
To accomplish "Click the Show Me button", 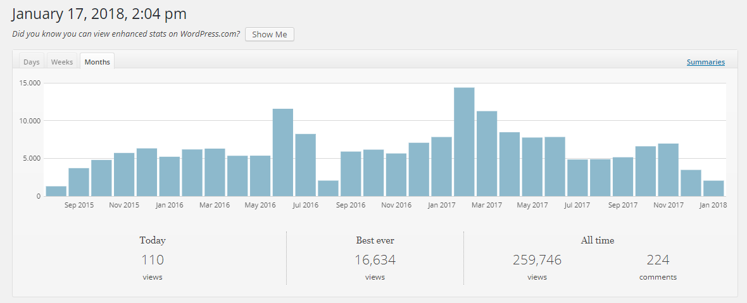I will tap(270, 34).
